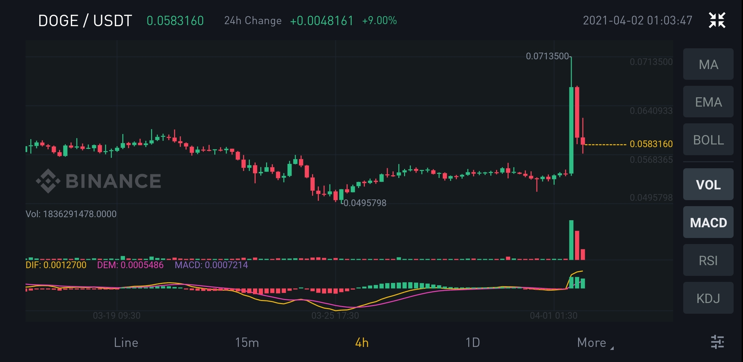Click the 0.0713500 high price label on chart
Screen dimensions: 743x362
pyautogui.click(x=547, y=56)
